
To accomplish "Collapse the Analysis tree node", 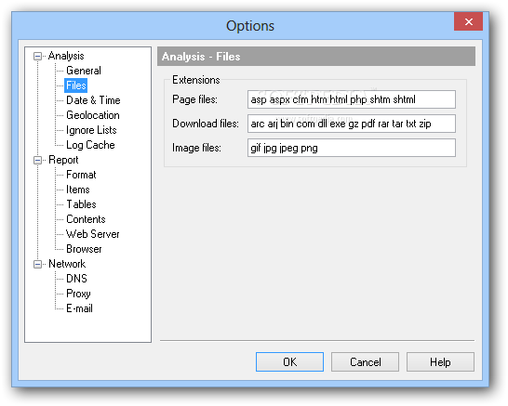I will (x=37, y=57).
